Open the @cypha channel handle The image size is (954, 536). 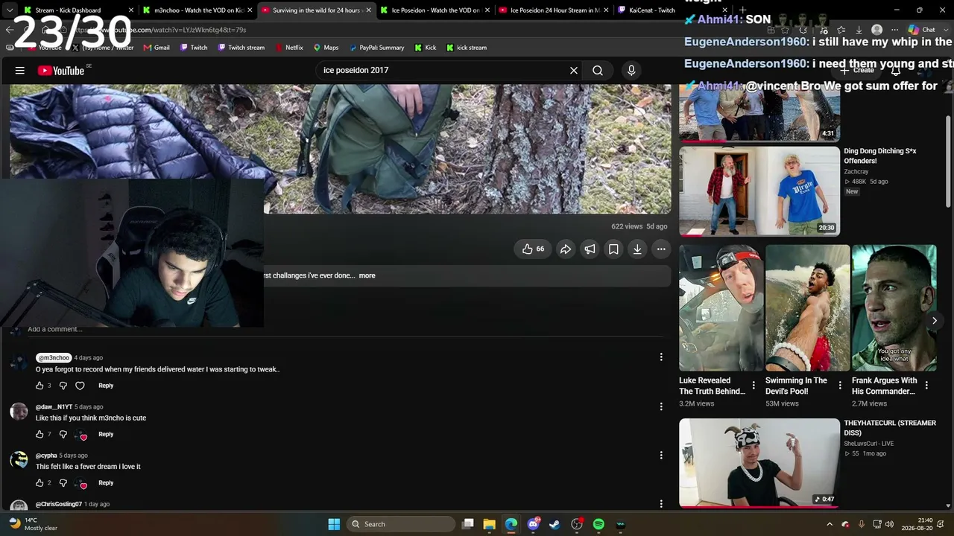46,456
